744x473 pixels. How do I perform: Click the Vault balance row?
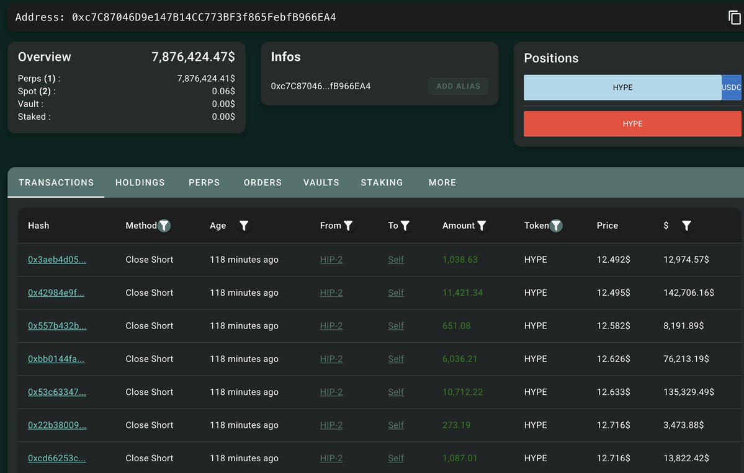click(126, 104)
